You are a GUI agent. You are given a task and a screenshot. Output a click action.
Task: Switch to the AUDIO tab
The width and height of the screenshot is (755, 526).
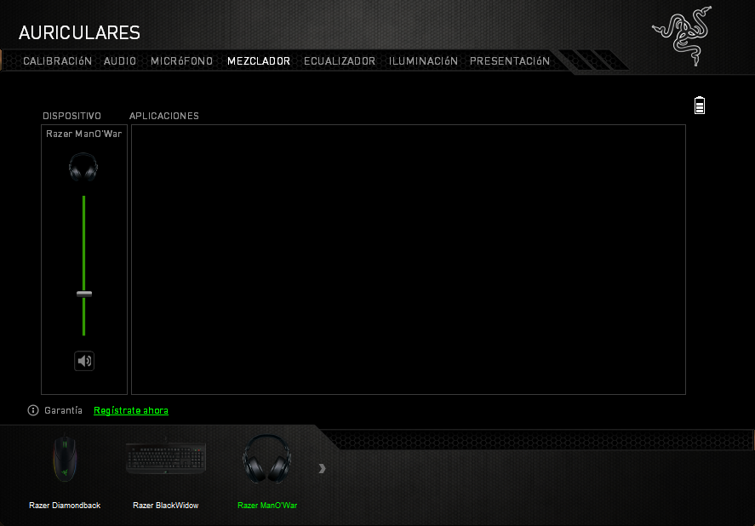coord(120,61)
